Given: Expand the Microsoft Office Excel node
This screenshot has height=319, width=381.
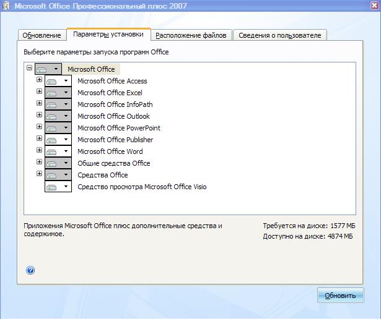Looking at the screenshot, I should (39, 91).
